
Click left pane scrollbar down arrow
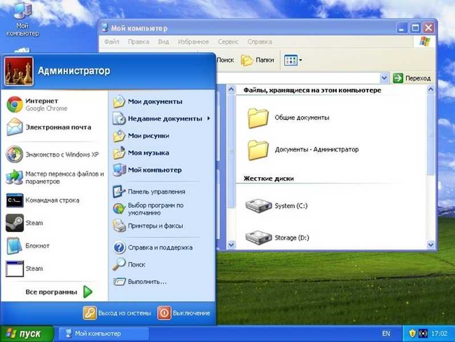point(231,245)
